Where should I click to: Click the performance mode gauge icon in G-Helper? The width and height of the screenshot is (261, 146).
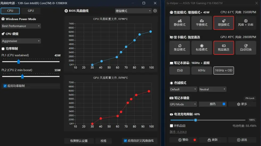pyautogui.click(x=171, y=12)
